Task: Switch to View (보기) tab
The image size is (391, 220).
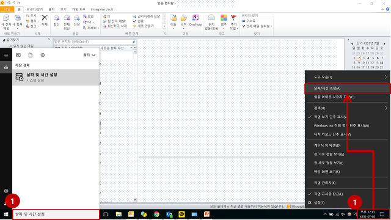Action: (x=64, y=9)
